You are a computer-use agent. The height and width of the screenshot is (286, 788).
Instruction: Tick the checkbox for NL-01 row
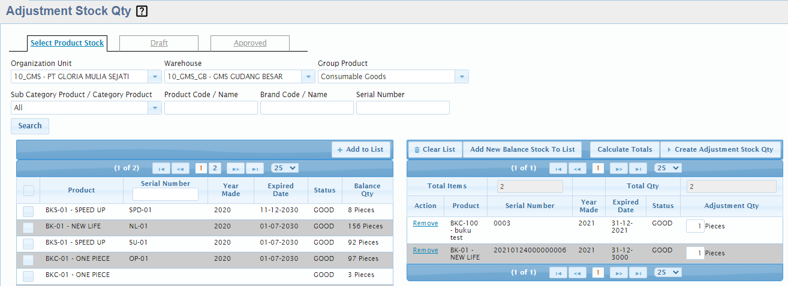(28, 227)
